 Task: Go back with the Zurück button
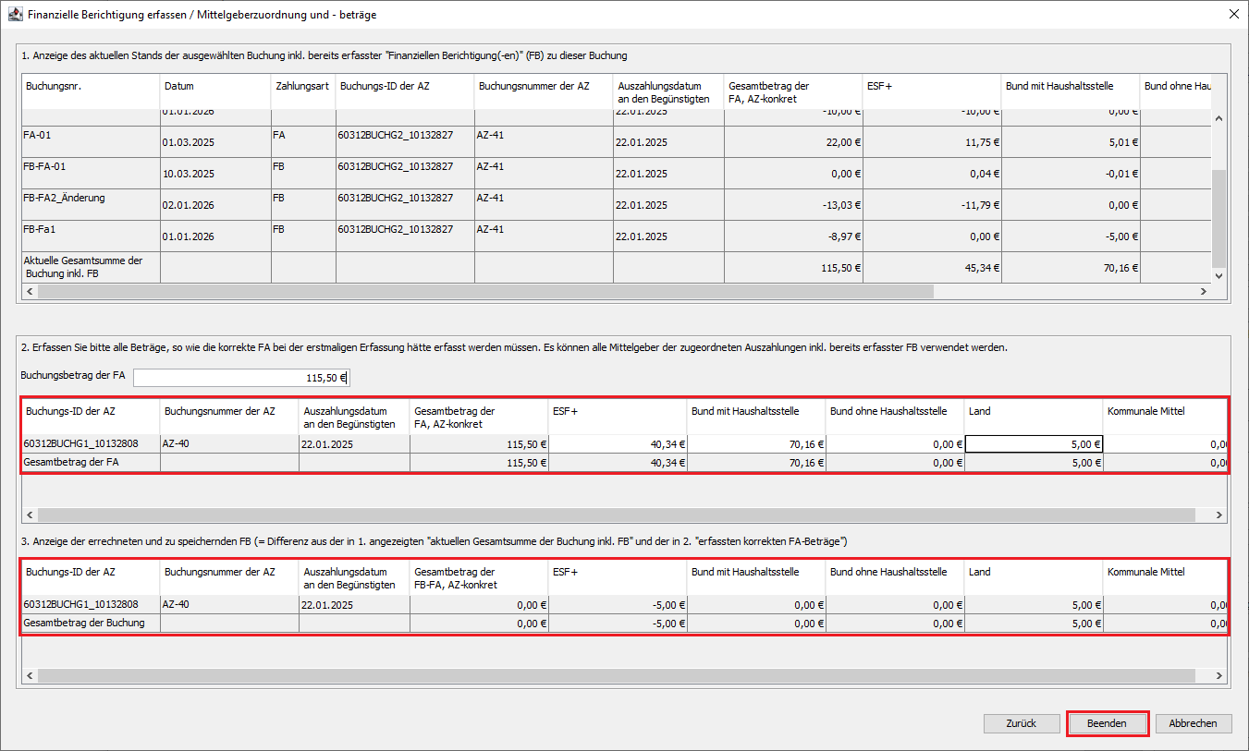point(1022,723)
